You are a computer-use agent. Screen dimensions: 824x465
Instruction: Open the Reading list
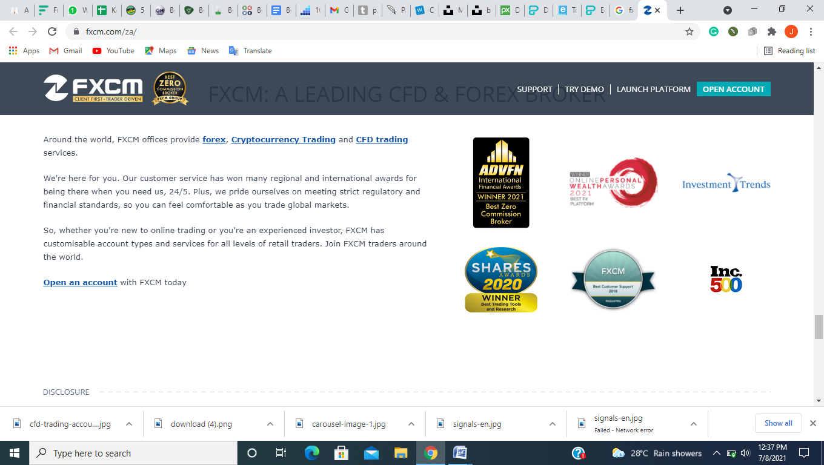point(789,51)
